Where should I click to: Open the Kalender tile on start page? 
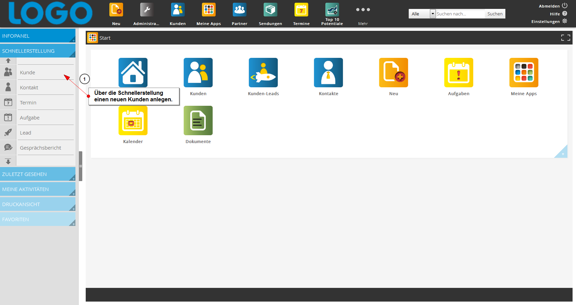pyautogui.click(x=133, y=120)
